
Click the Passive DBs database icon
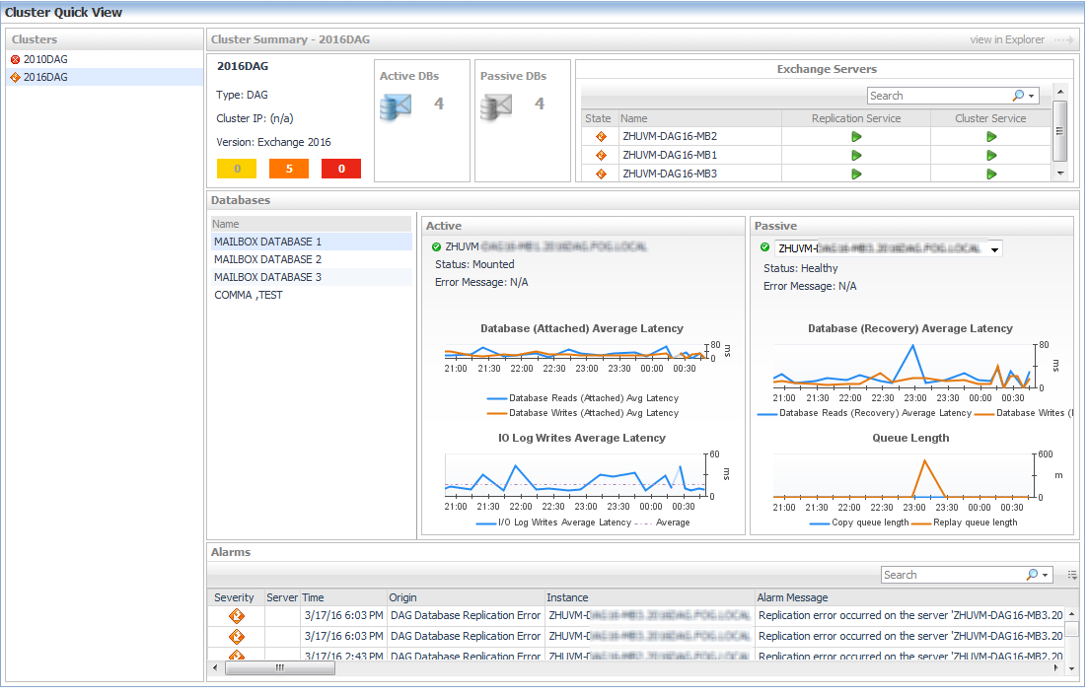(495, 106)
